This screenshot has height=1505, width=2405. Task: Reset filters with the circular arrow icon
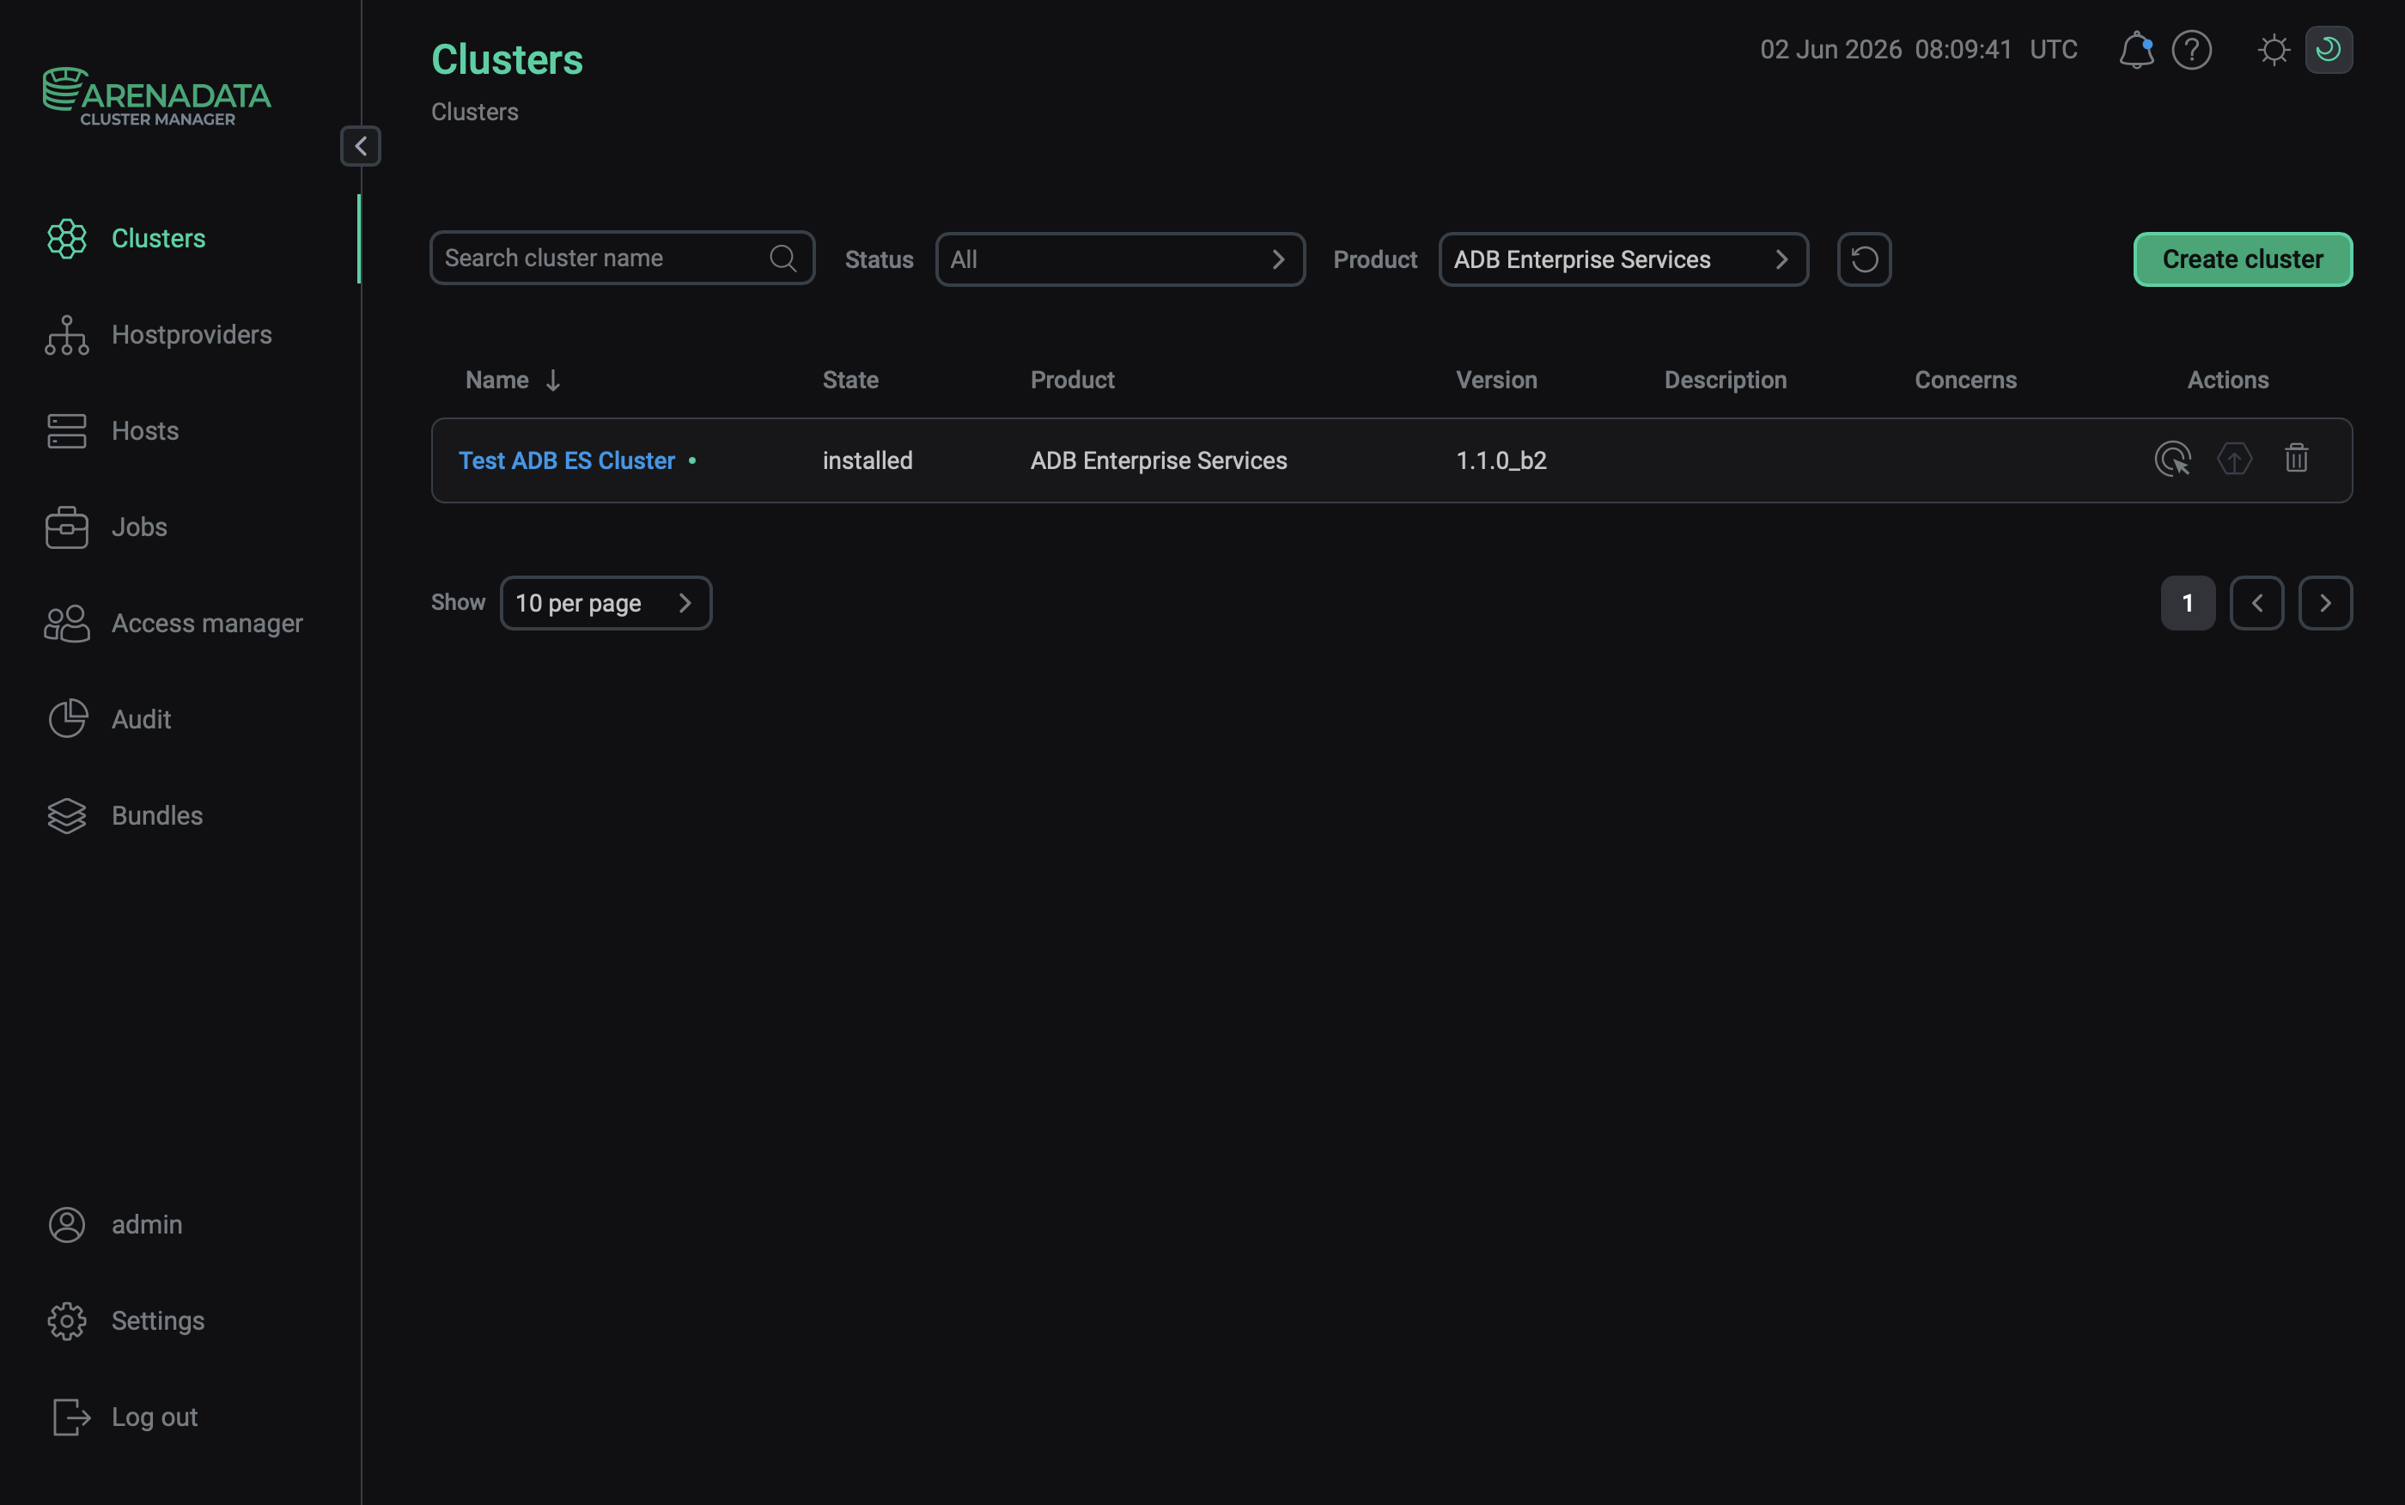click(x=1864, y=259)
